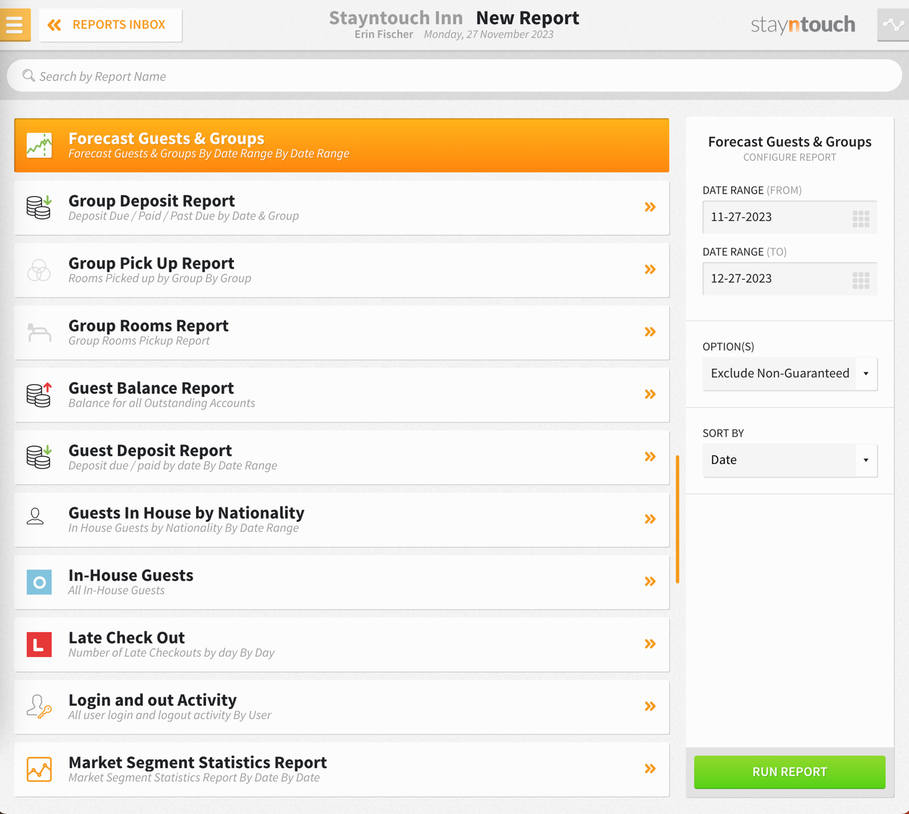The width and height of the screenshot is (909, 814).
Task: Click the Stayntouch Inn property name
Action: [x=396, y=17]
